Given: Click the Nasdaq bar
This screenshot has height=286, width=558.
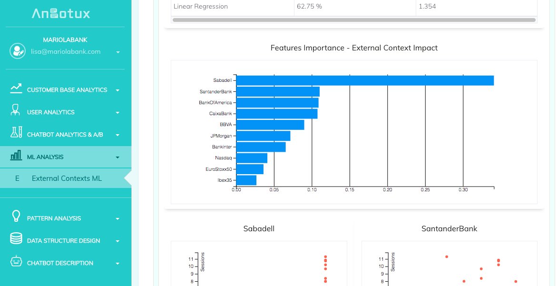Looking at the screenshot, I should point(252,158).
